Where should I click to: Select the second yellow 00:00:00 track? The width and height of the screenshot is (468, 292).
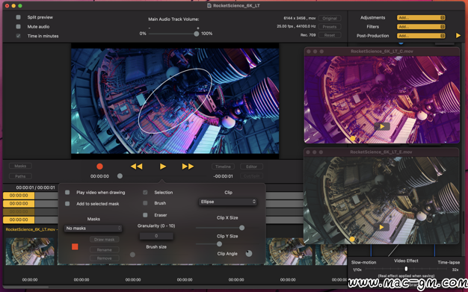[x=19, y=203]
